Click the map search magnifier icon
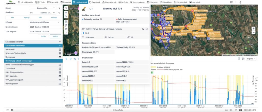The image size is (262, 112). (x=66, y=8)
